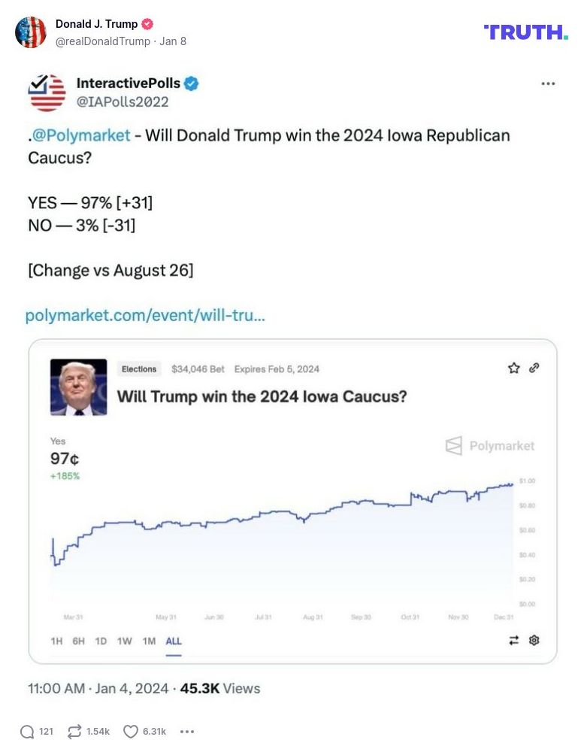The height and width of the screenshot is (755, 584).
Task: Open the ellipsis menu in the action bar
Action: pos(186,731)
